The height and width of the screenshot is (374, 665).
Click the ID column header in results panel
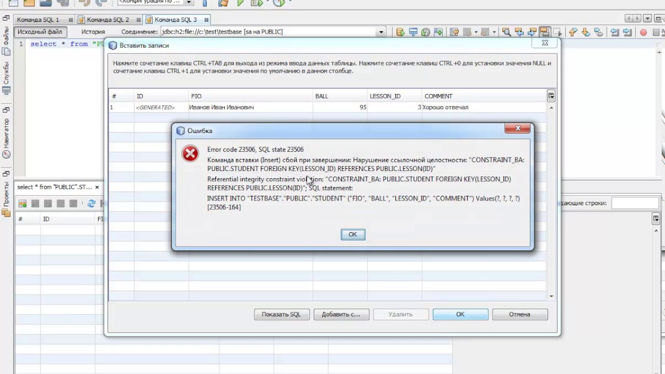pos(68,219)
